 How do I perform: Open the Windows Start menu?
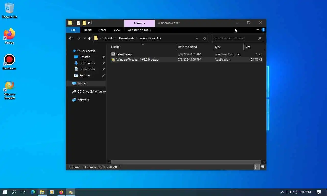click(5, 192)
